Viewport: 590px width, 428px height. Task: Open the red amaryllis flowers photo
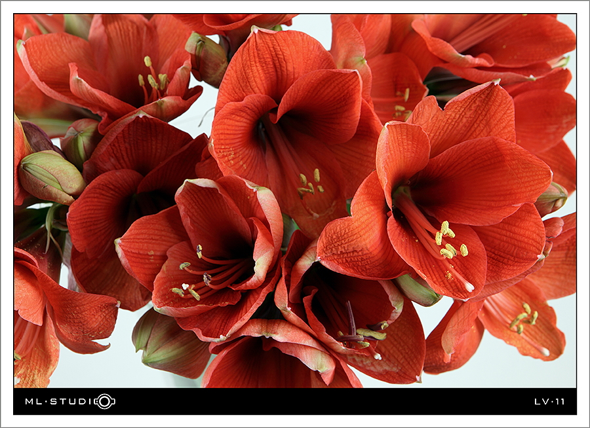(295, 201)
